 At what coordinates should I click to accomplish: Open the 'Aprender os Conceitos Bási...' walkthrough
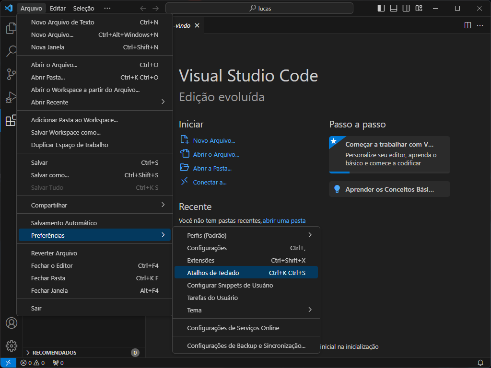point(389,189)
